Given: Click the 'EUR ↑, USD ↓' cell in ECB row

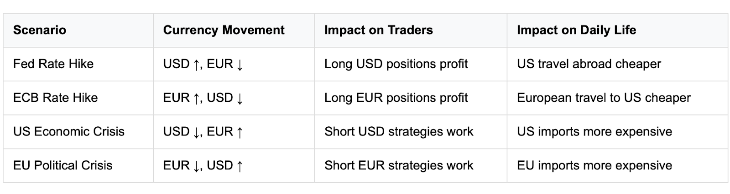Looking at the screenshot, I should tap(234, 98).
